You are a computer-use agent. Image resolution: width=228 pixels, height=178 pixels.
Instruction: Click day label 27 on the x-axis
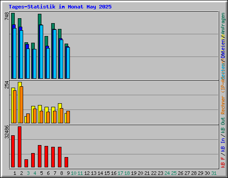click(x=187, y=173)
